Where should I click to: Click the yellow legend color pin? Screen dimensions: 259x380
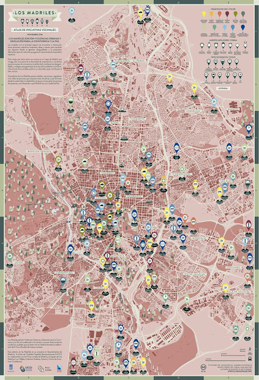click(x=204, y=14)
